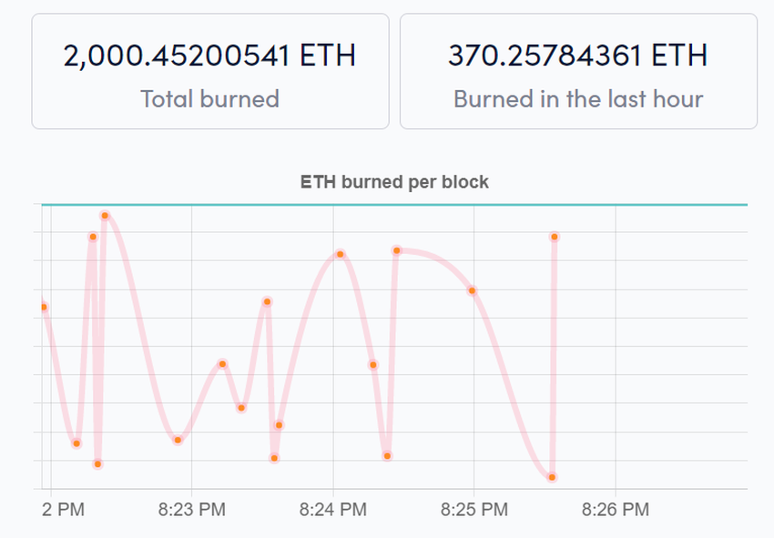Click the ETH burned per block chart title
This screenshot has height=538, width=774.
coord(394,182)
